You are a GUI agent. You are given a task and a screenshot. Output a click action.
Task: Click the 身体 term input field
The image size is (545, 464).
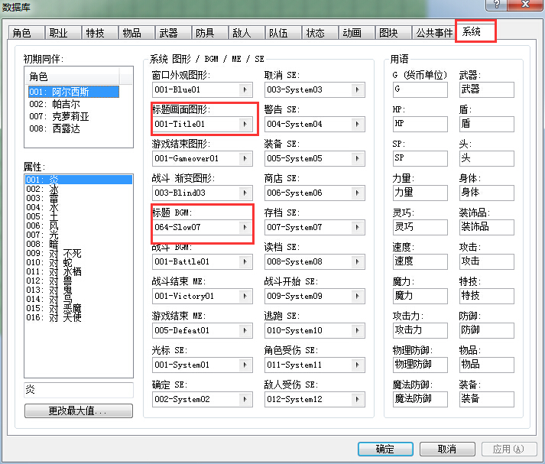click(x=487, y=193)
